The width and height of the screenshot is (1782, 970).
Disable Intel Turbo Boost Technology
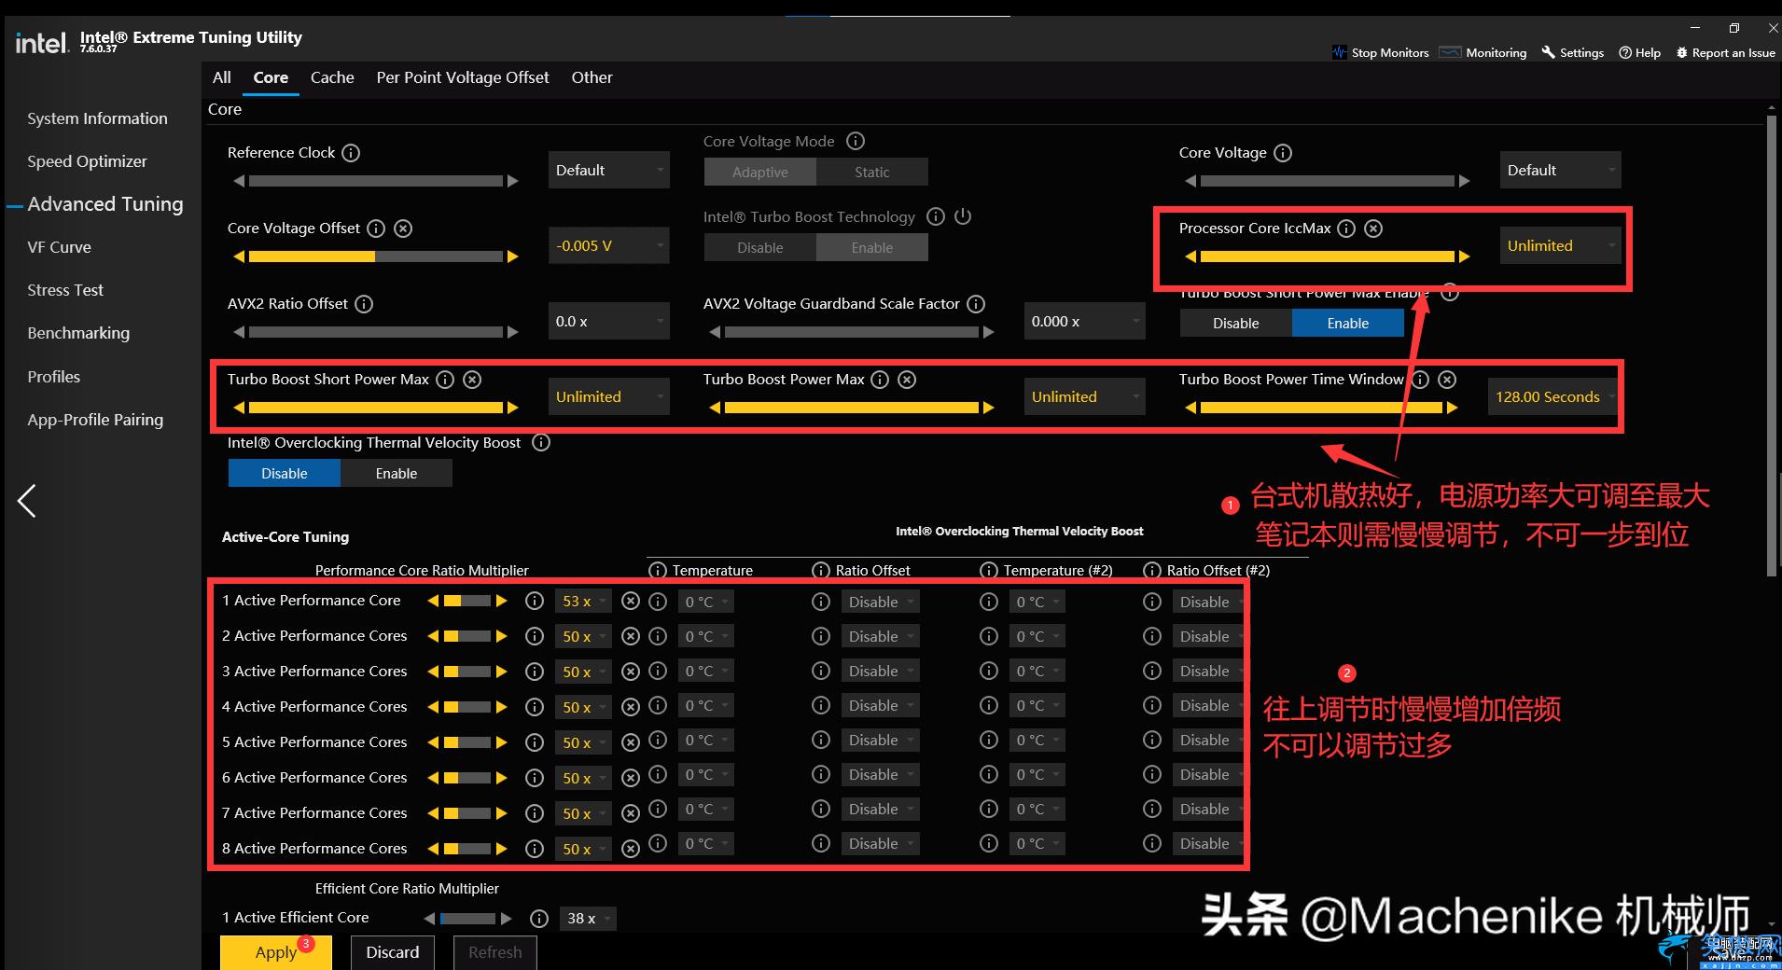[760, 247]
